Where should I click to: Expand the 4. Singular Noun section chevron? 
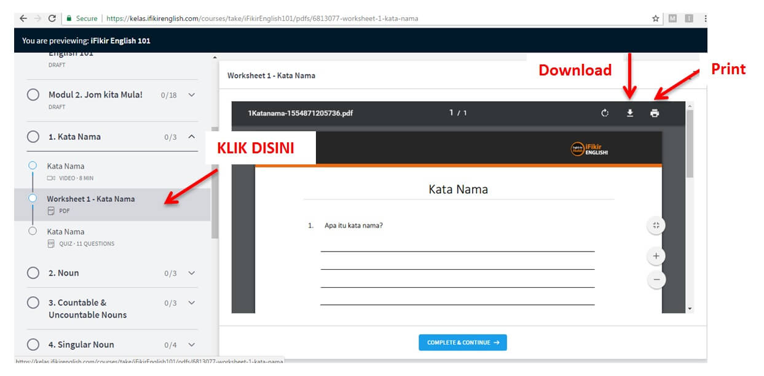point(192,345)
